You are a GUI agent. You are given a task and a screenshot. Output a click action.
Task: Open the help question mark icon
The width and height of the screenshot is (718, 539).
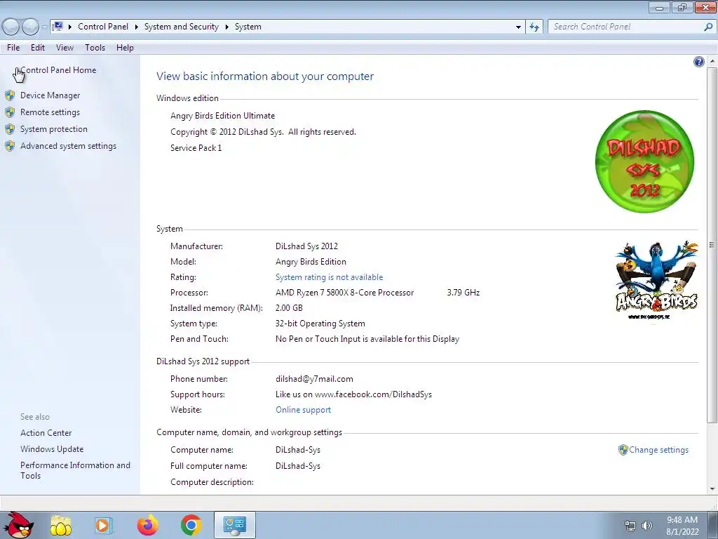699,62
